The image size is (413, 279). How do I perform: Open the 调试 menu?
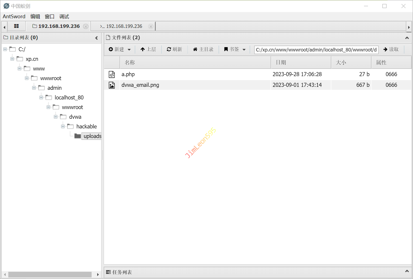pyautogui.click(x=64, y=17)
